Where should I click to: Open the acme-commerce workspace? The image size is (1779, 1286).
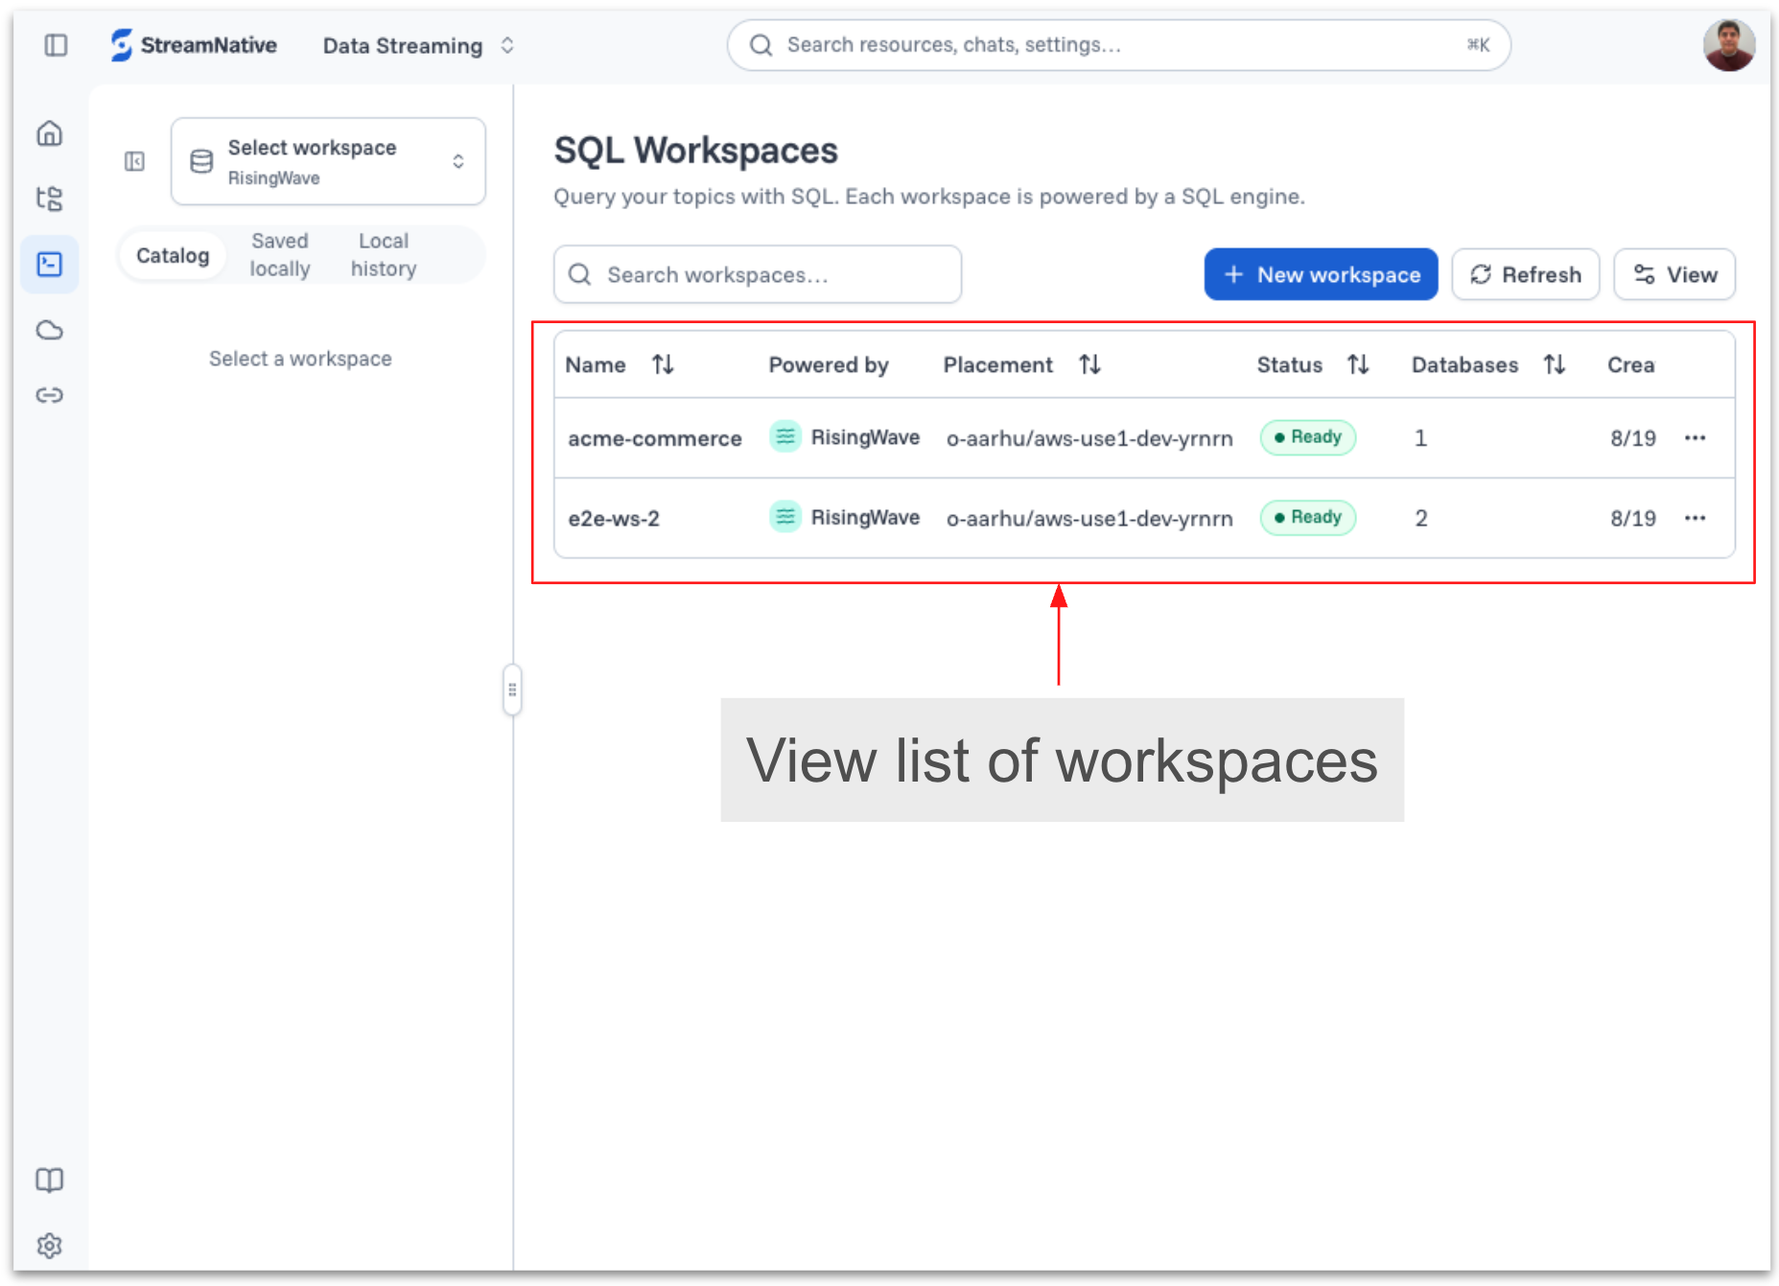(x=655, y=439)
